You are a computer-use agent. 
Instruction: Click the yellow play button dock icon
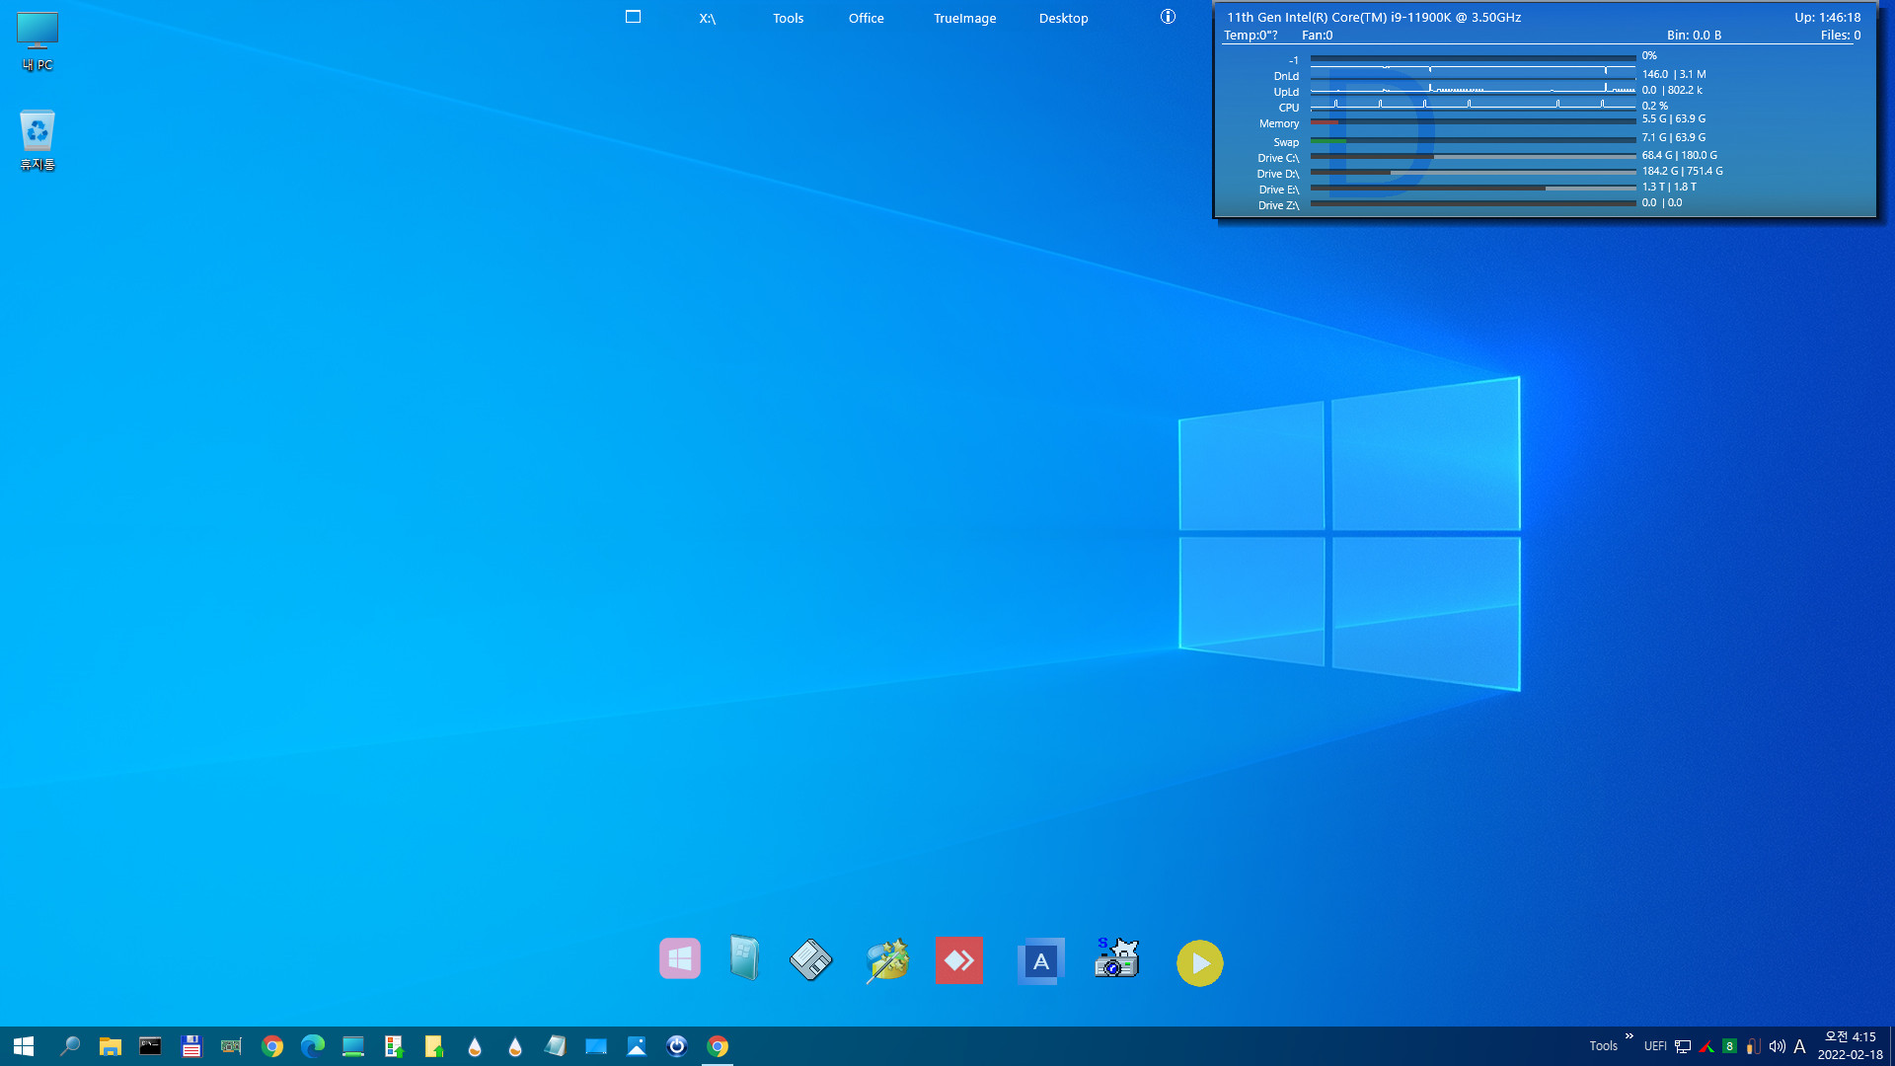click(1200, 963)
